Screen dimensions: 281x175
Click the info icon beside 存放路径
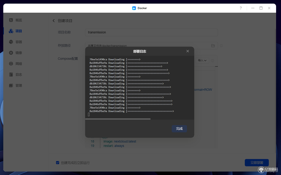(x=221, y=46)
